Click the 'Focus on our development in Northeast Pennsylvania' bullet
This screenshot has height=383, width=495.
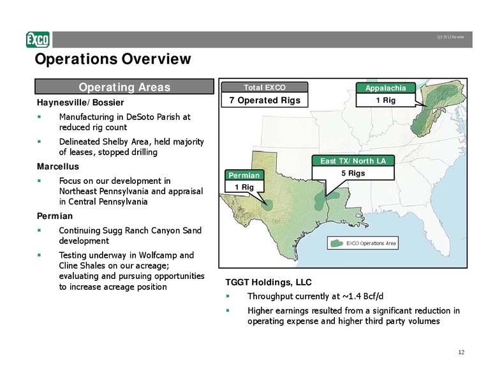[x=131, y=191]
